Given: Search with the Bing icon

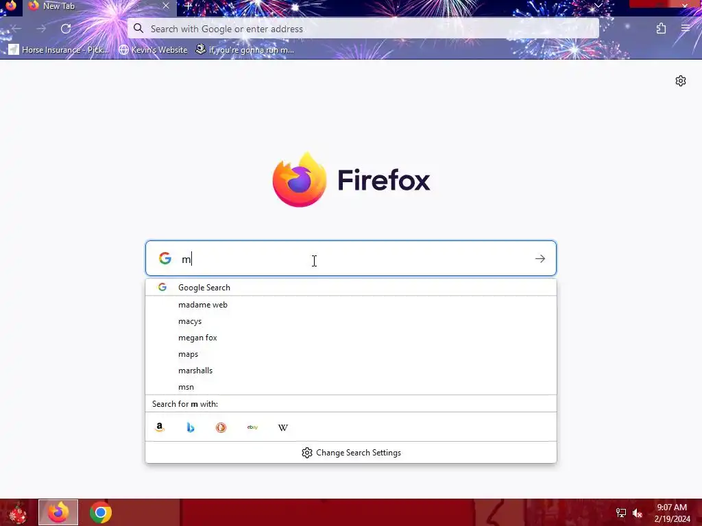Looking at the screenshot, I should pyautogui.click(x=191, y=427).
